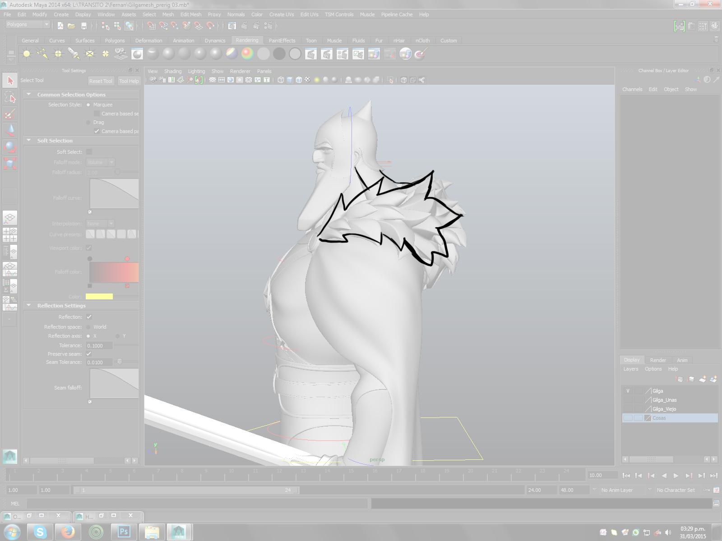Click the Select Tool arrow icon

10,80
